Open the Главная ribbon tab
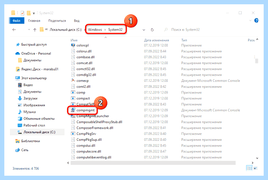The image size is (268, 180). [x=34, y=21]
